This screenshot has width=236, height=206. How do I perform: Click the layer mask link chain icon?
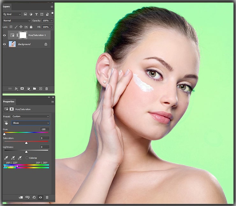click(17, 35)
